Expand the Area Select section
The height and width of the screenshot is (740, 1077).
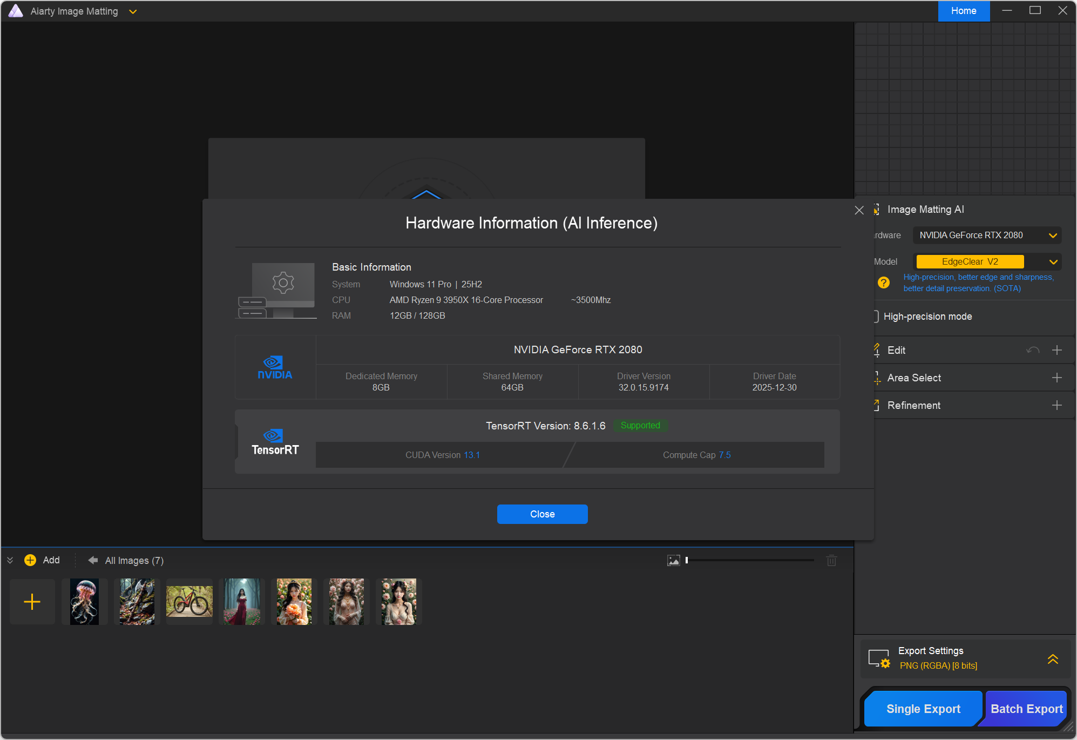1056,378
